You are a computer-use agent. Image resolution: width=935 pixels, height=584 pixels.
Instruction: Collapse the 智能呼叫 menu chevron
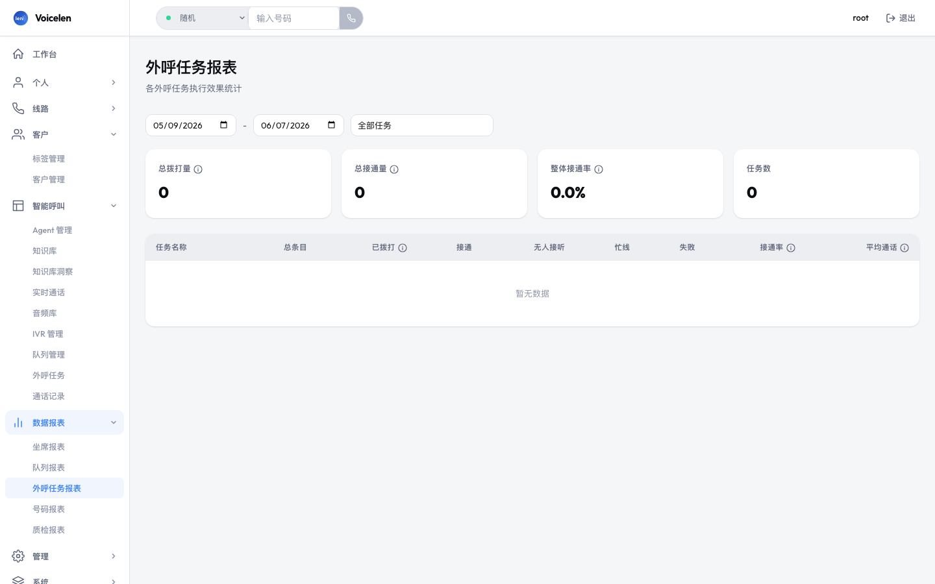(x=114, y=206)
